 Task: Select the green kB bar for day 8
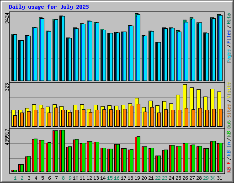pos(63,151)
